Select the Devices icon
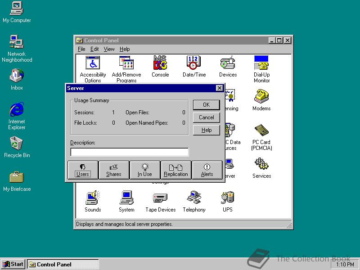This screenshot has height=270, width=360. coord(228,63)
